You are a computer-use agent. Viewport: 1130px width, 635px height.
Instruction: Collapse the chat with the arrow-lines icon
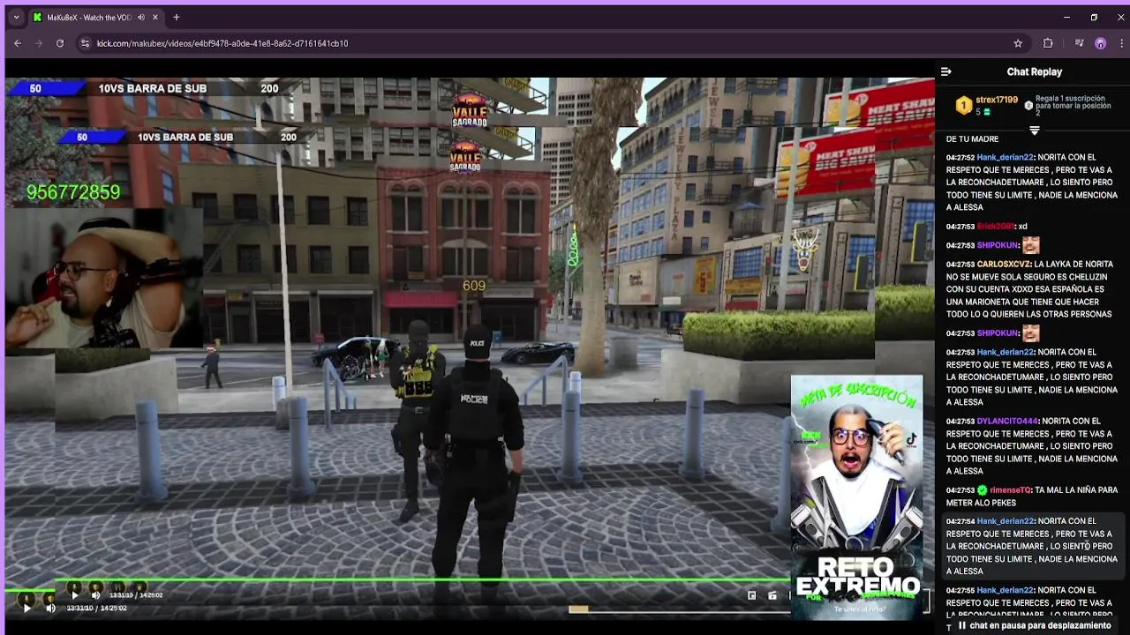tap(946, 72)
